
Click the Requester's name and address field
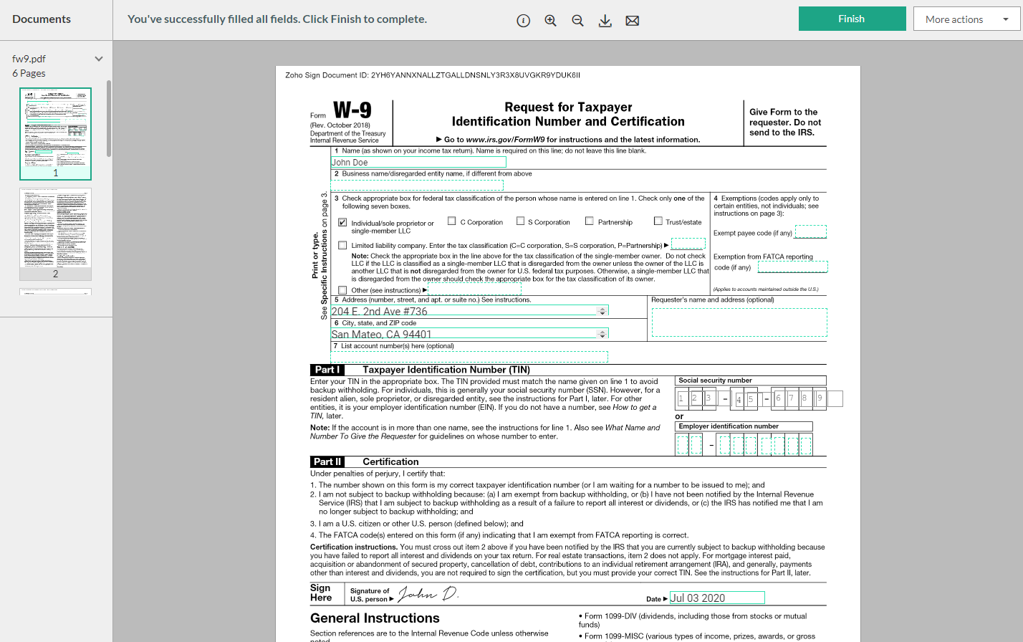[739, 322]
